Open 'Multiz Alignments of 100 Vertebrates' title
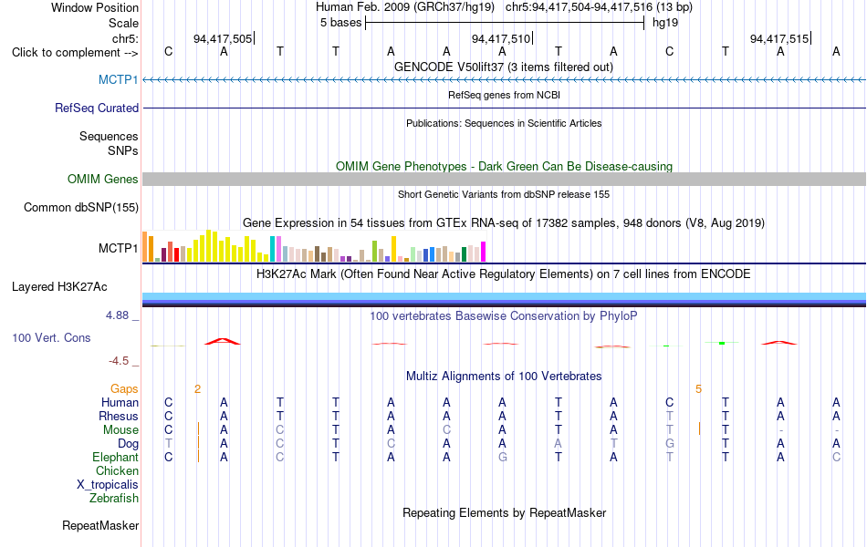Viewport: 867px width, 547px height. [x=504, y=377]
